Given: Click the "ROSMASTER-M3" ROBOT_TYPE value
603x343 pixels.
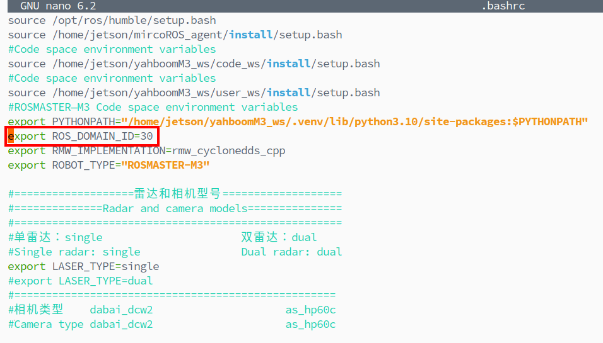Looking at the screenshot, I should coord(165,166).
